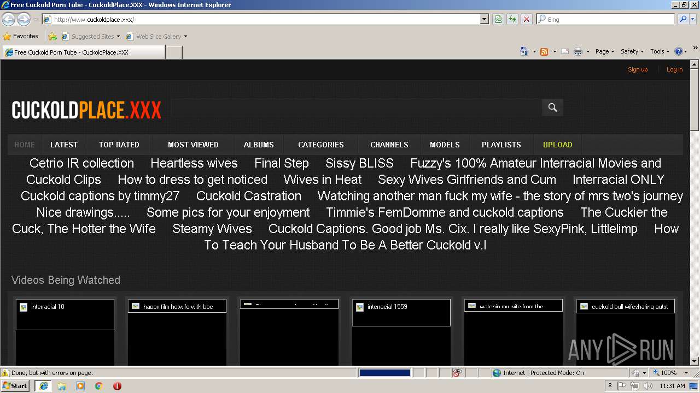
Task: Open the 'Final Step' link
Action: [282, 163]
